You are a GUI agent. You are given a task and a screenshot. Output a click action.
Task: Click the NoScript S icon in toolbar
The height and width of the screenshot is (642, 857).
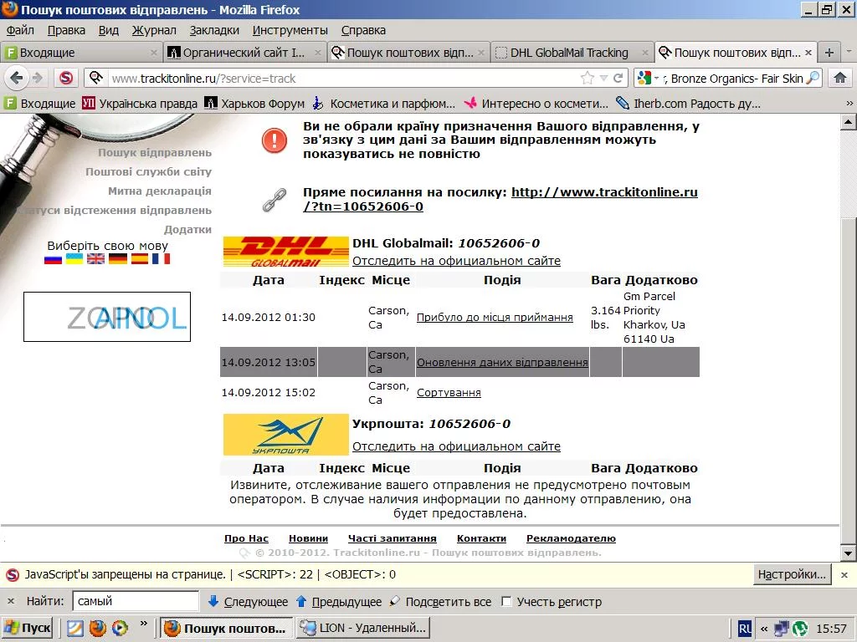pos(66,78)
